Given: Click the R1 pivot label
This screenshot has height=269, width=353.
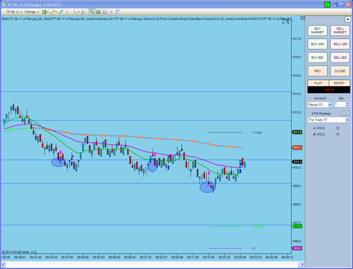Looking at the screenshot, I should (254, 249).
